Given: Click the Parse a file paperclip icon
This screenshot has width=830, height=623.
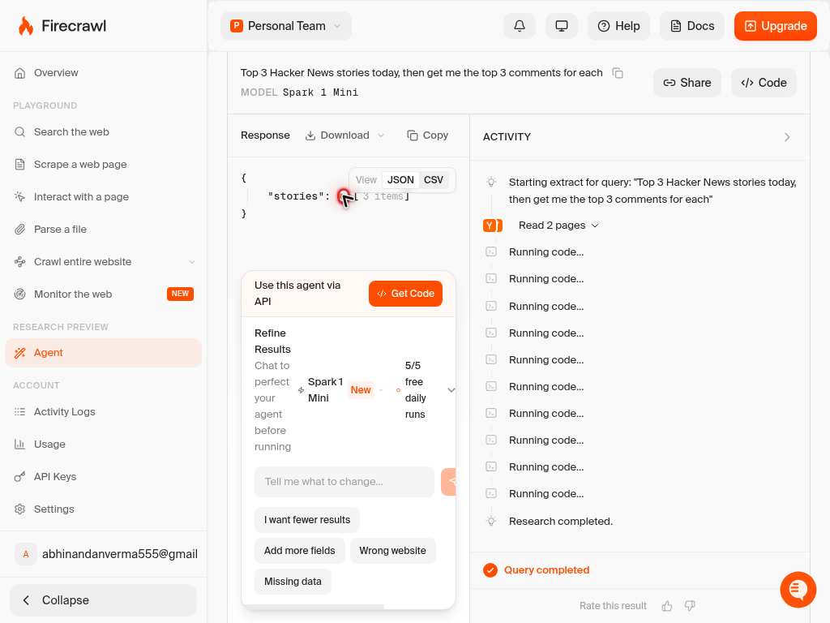Looking at the screenshot, I should pyautogui.click(x=19, y=229).
